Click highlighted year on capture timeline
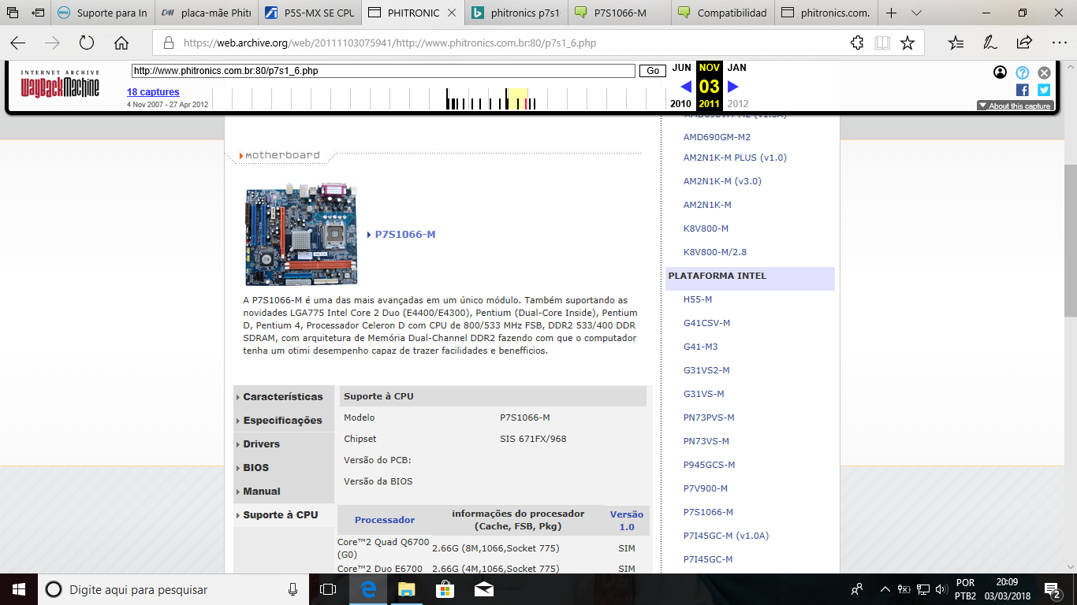Image resolution: width=1077 pixels, height=605 pixels. click(517, 98)
